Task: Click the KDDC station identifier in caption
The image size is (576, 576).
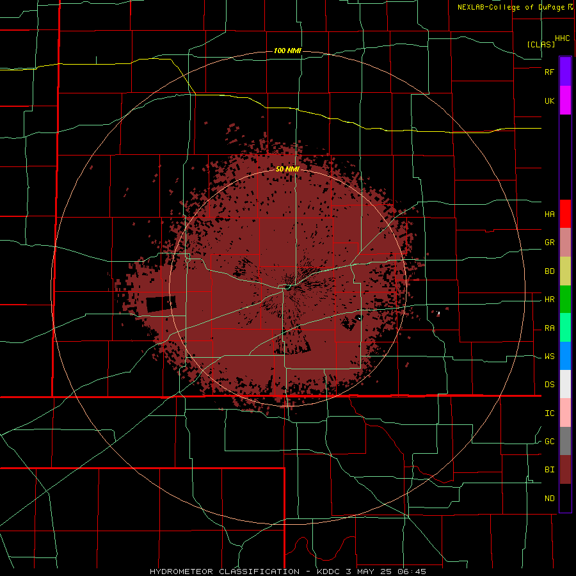Action: point(329,572)
